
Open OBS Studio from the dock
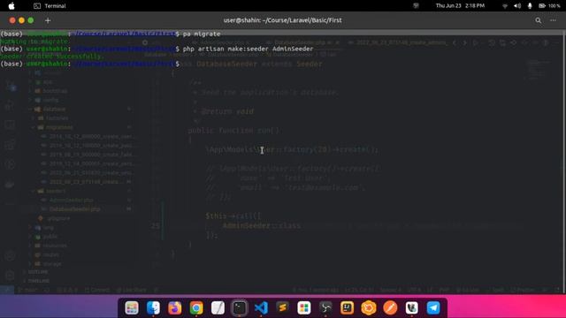(325, 308)
